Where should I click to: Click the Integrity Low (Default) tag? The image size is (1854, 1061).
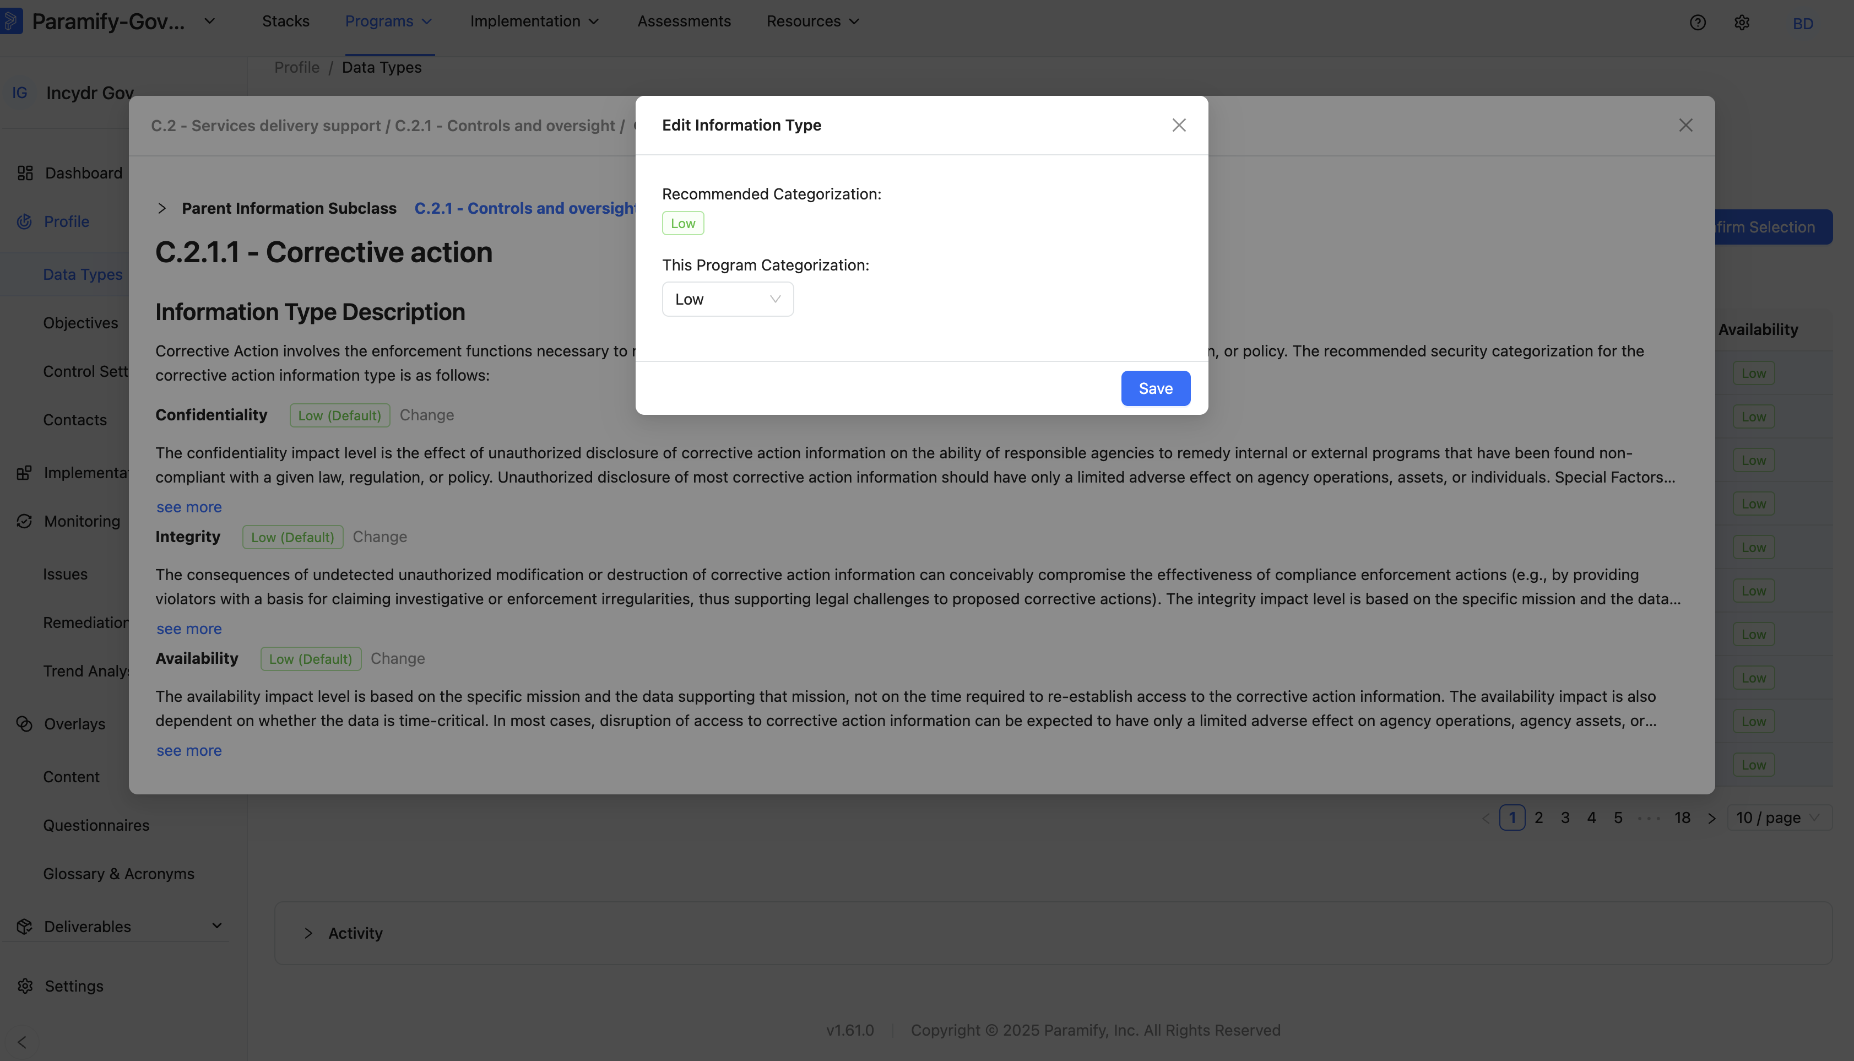(293, 537)
